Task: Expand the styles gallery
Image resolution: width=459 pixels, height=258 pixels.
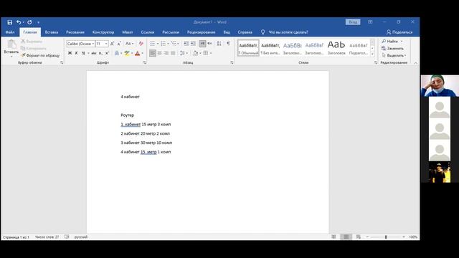Action: click(372, 54)
